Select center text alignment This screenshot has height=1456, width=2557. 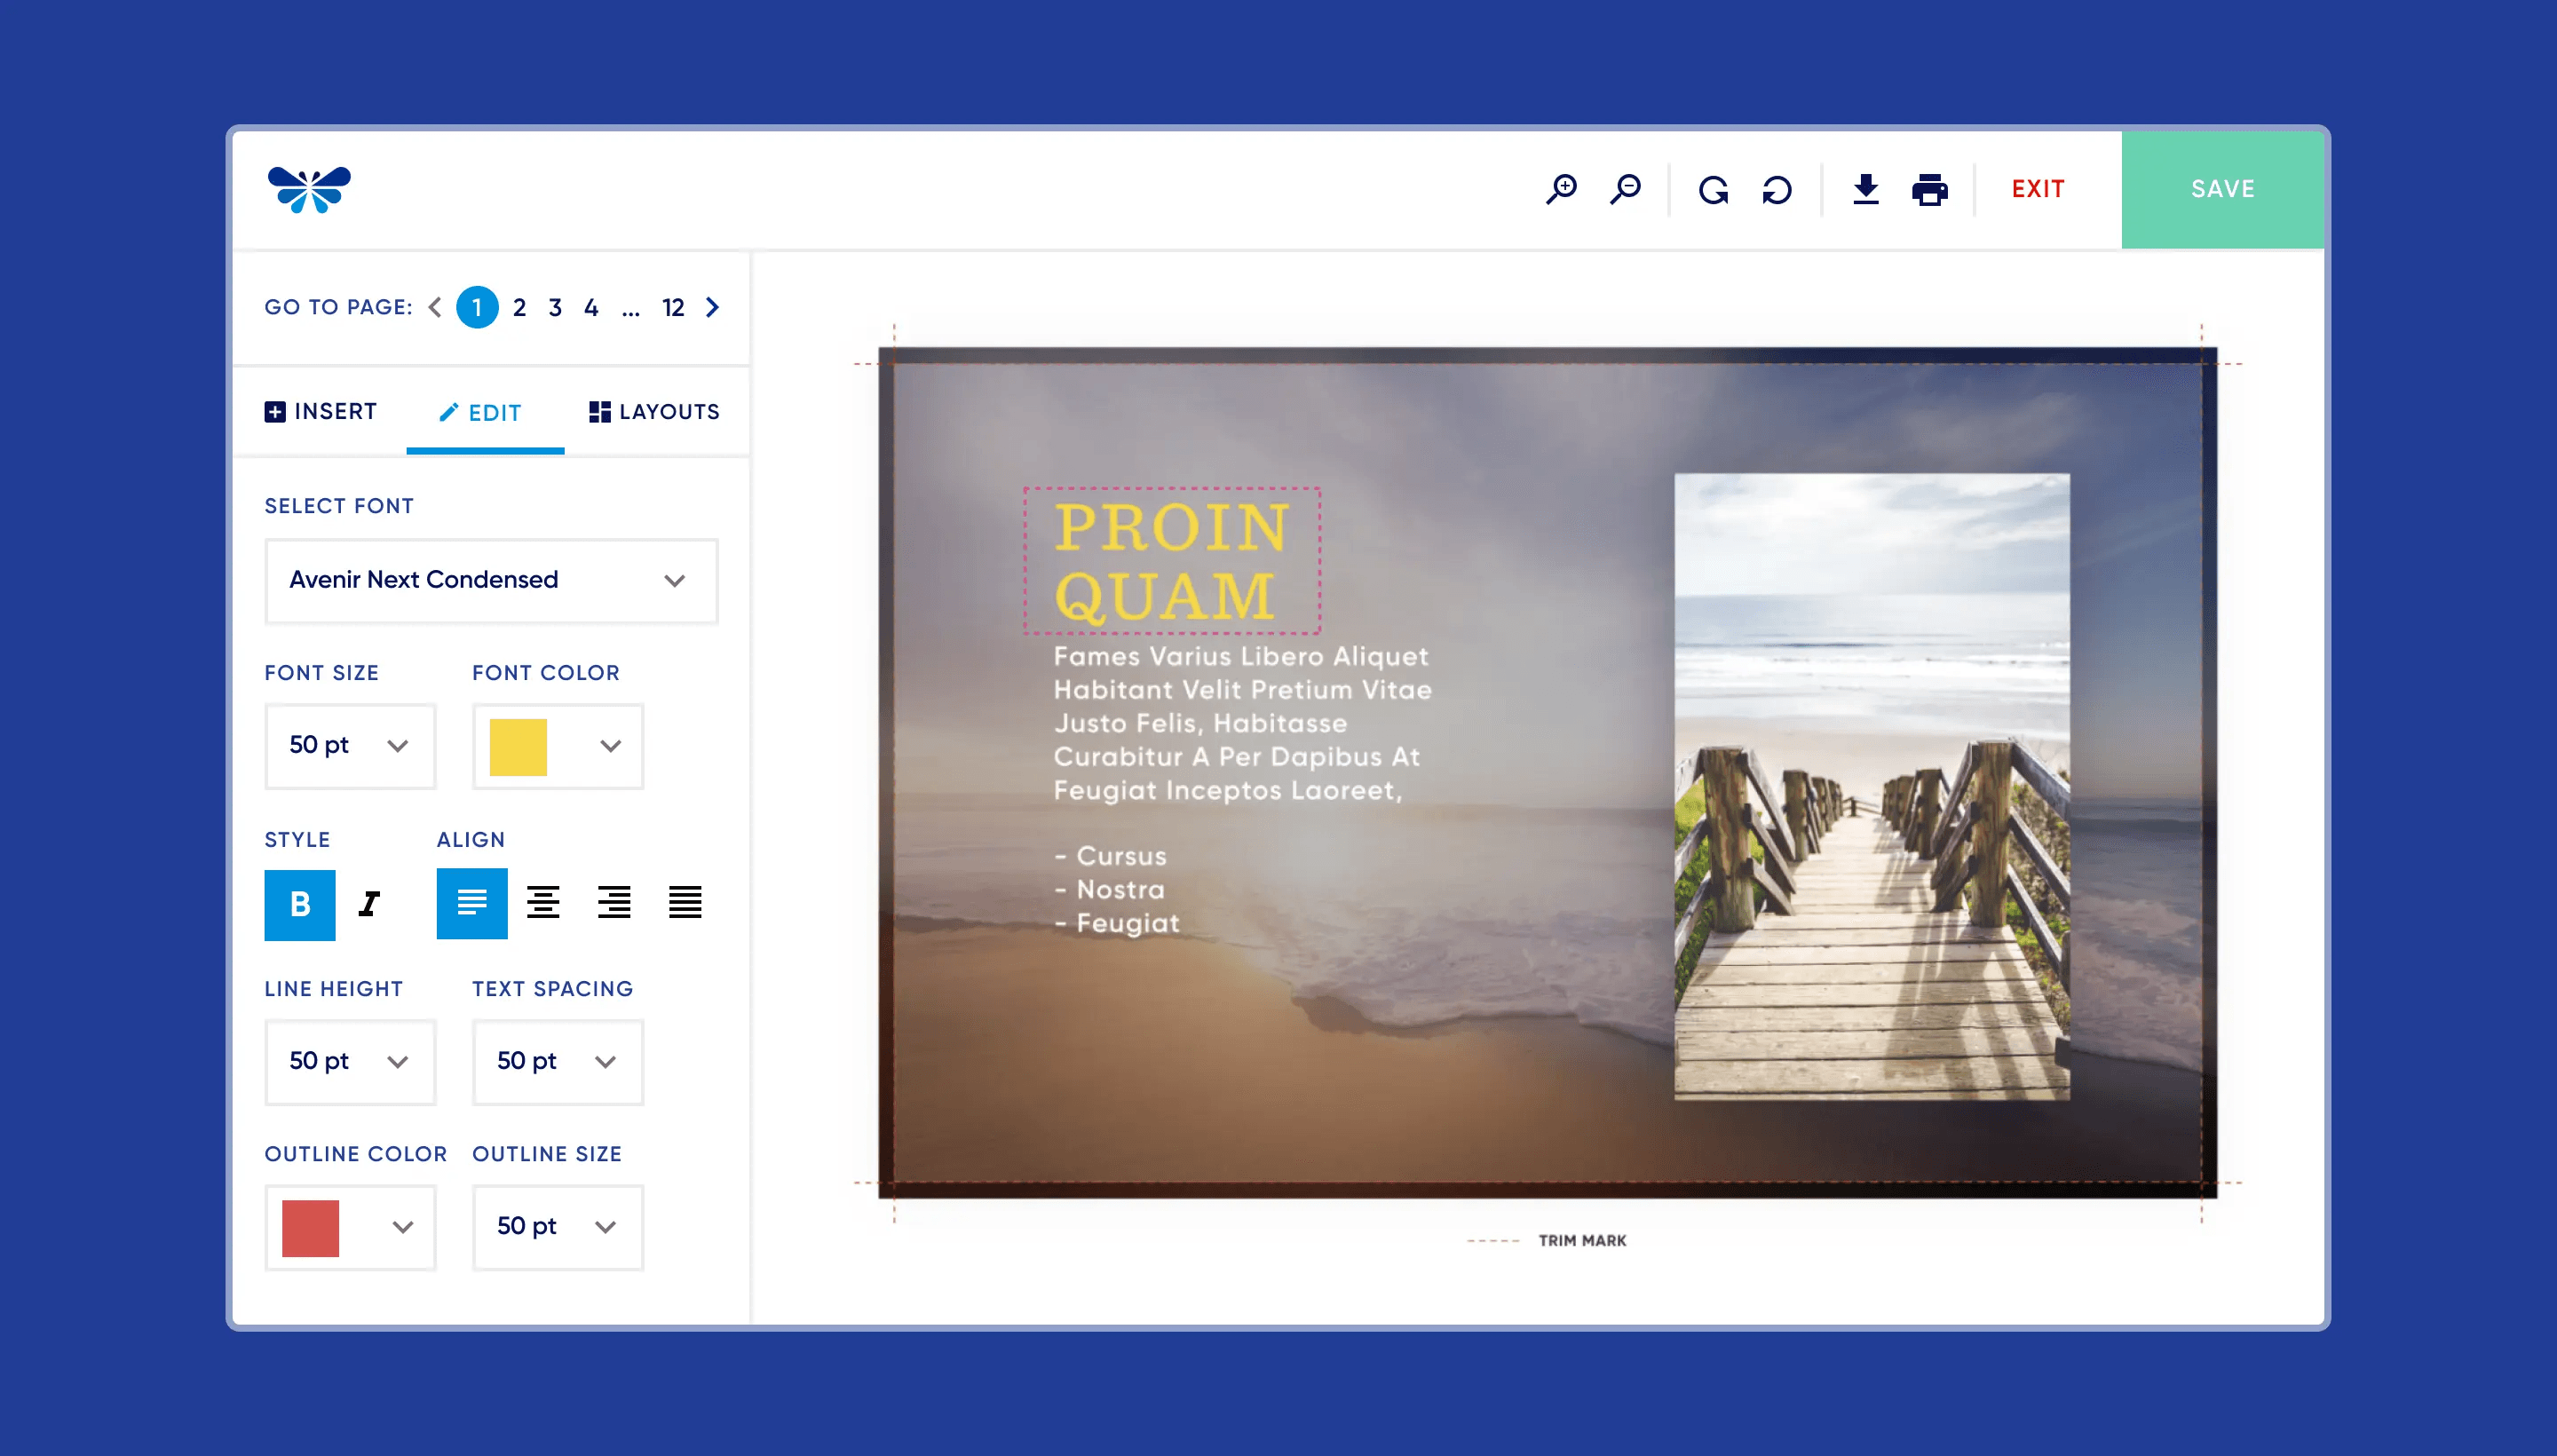[x=543, y=903]
